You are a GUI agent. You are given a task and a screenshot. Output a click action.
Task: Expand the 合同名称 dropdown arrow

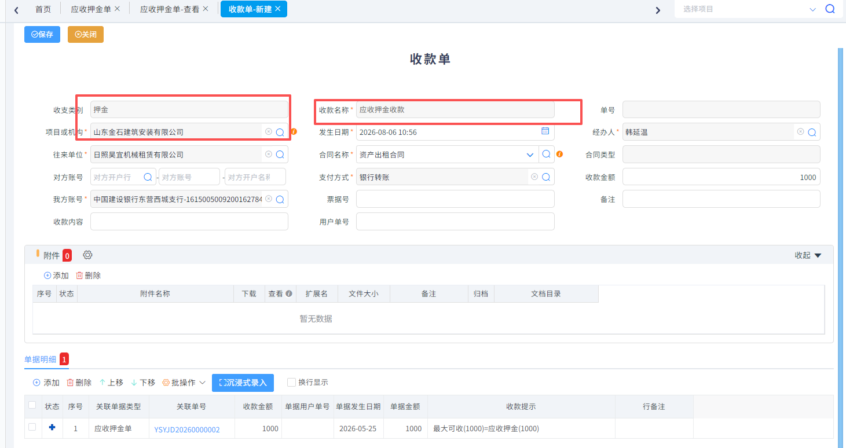pyautogui.click(x=530, y=155)
